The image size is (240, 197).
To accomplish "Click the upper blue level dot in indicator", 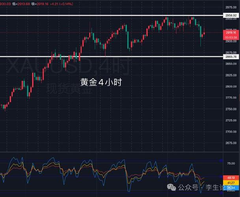I will (221, 161).
